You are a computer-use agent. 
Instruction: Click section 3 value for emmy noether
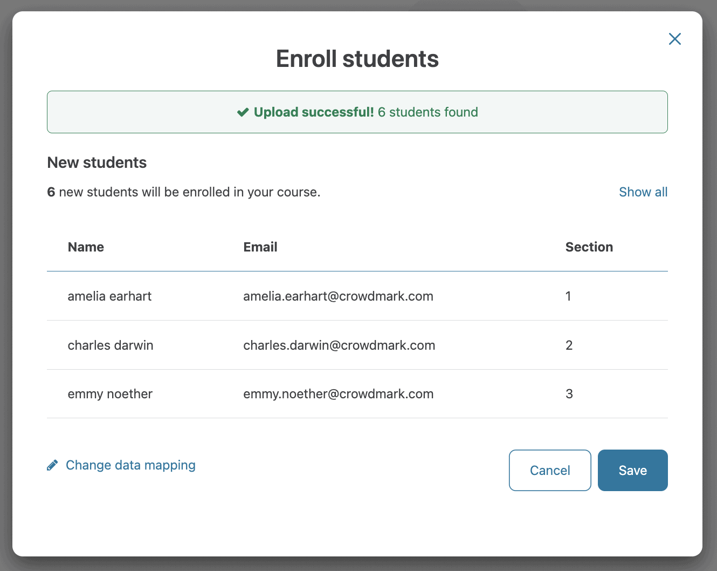click(x=569, y=394)
